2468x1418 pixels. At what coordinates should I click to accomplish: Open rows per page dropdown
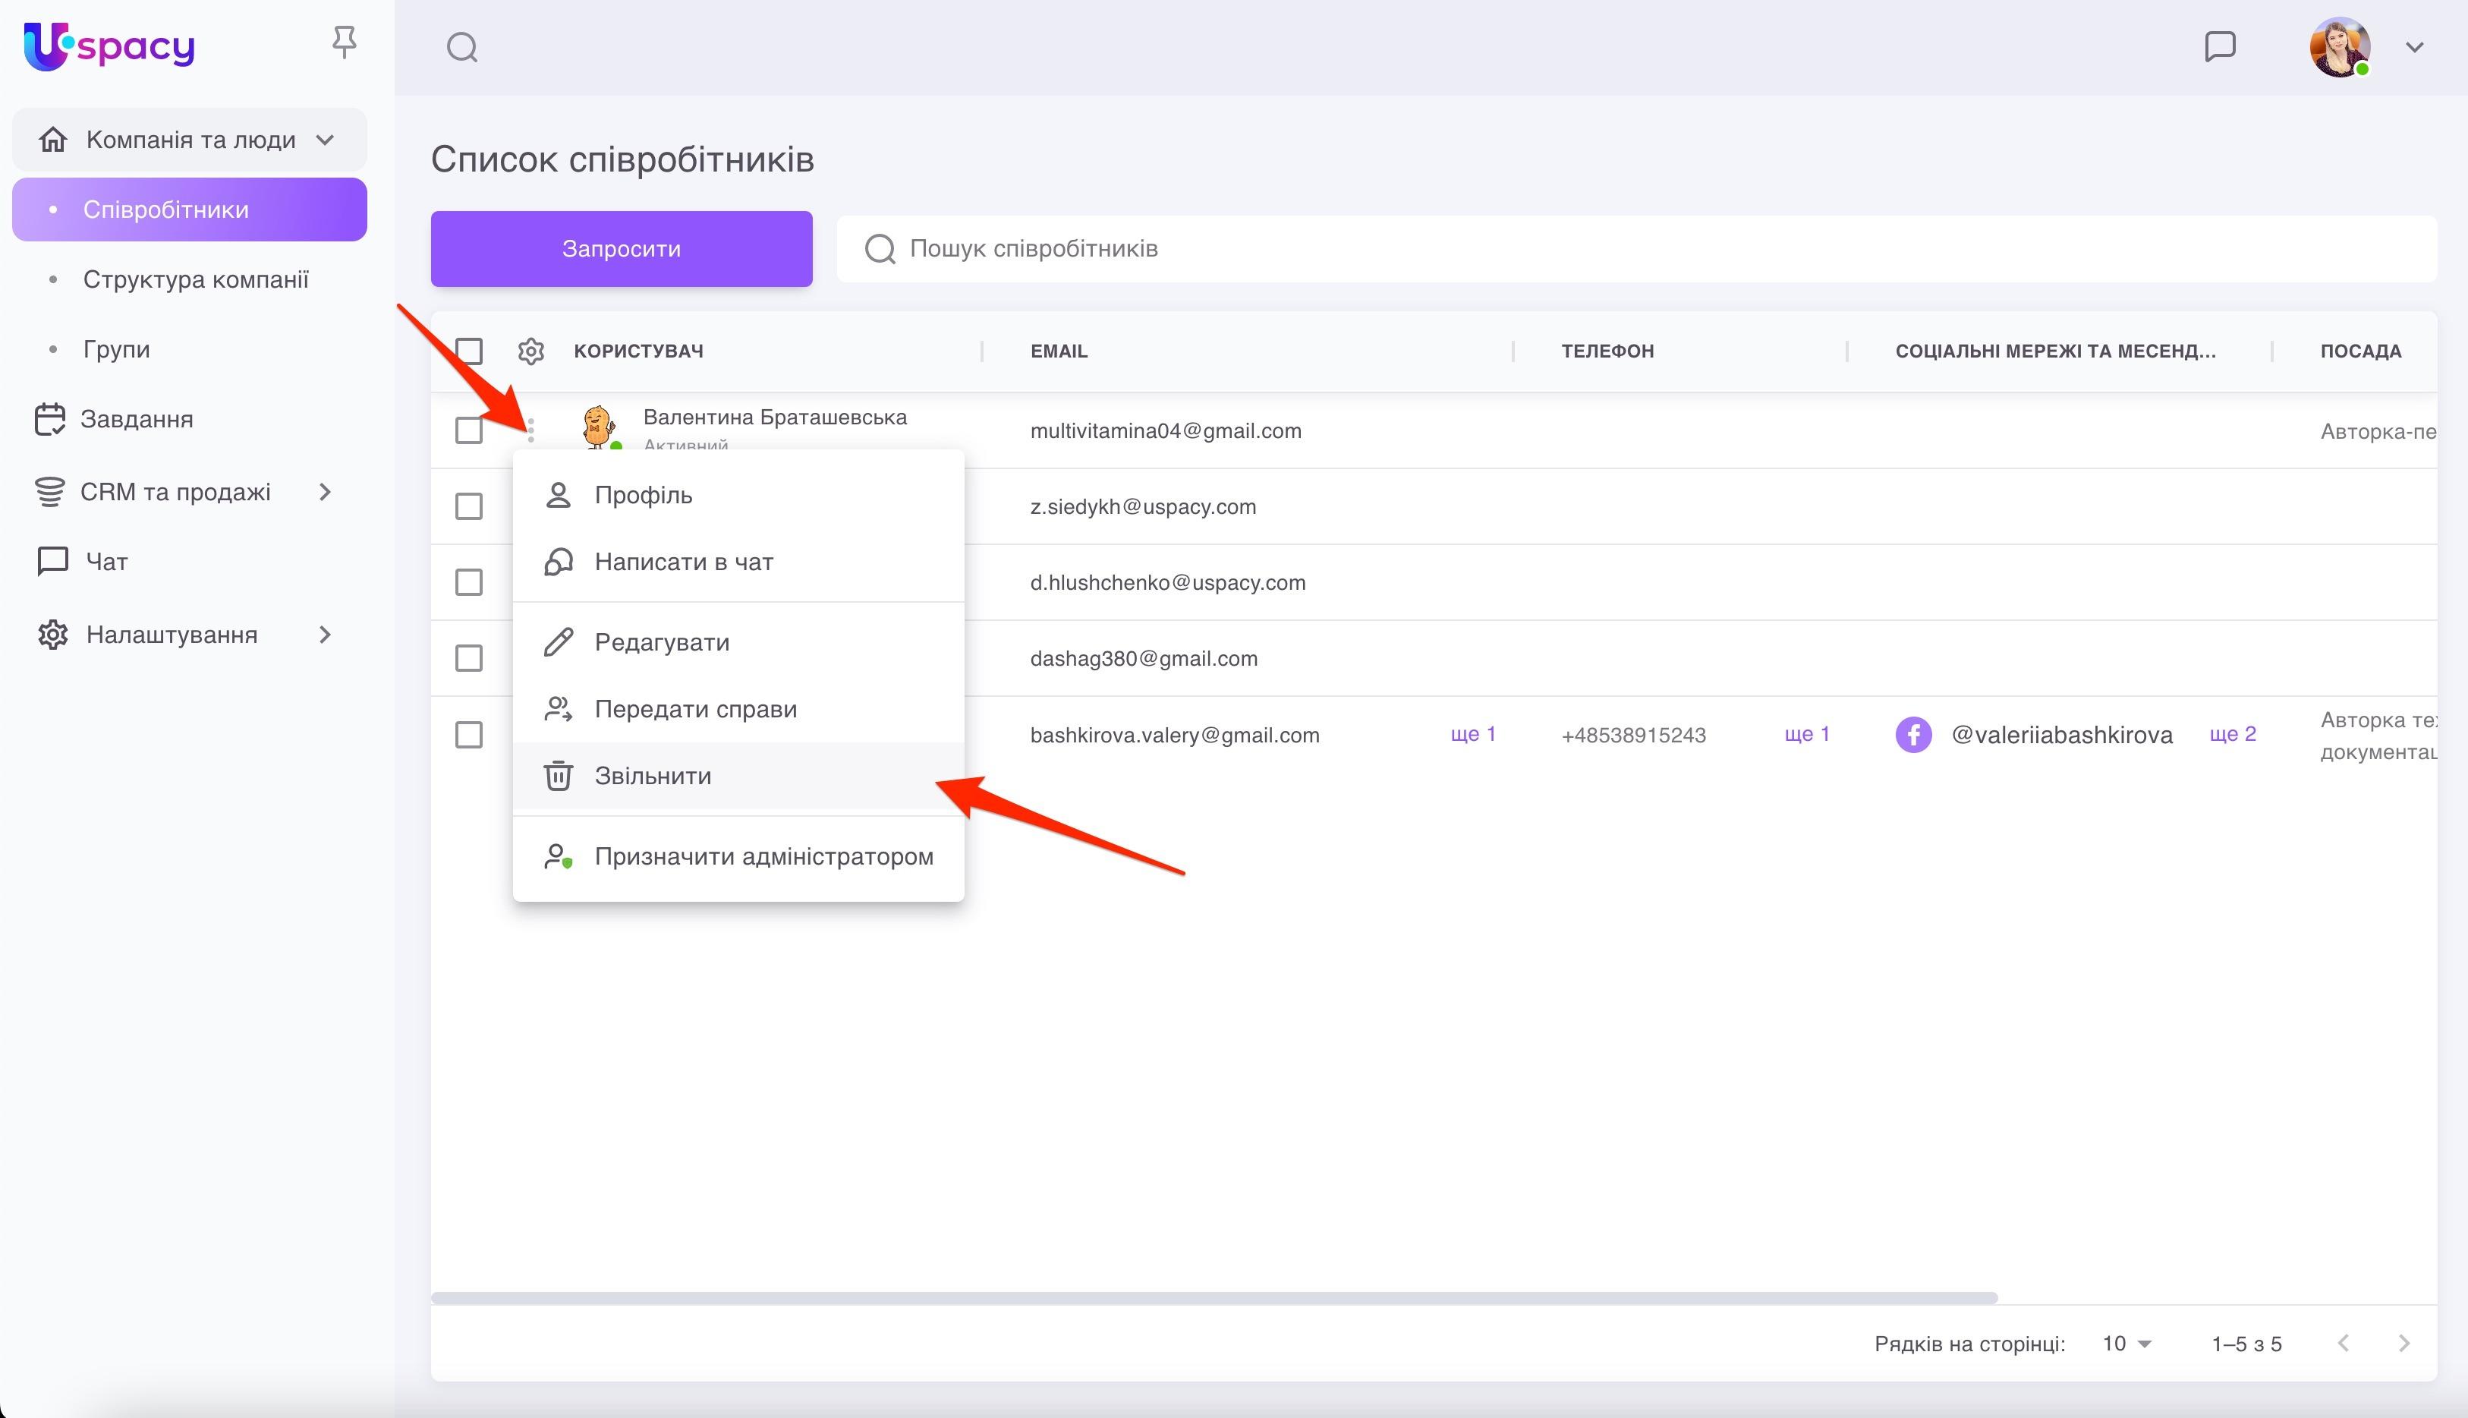click(2127, 1343)
